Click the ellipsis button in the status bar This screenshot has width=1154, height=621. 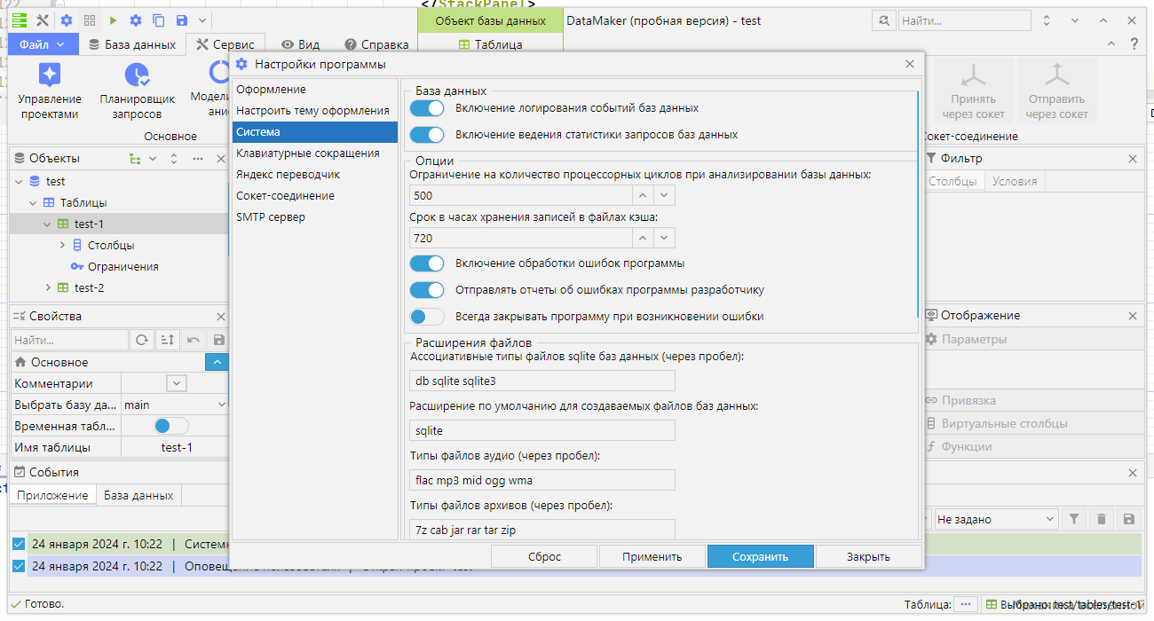pyautogui.click(x=966, y=604)
